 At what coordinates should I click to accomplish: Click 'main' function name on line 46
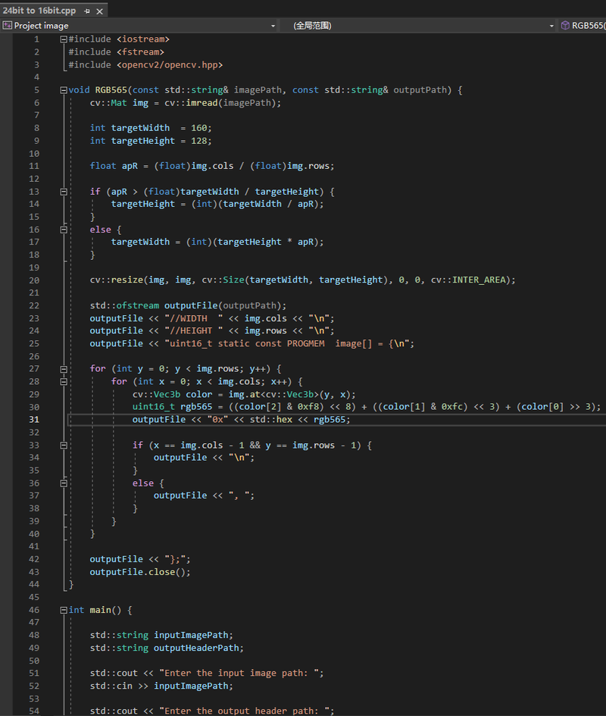pos(101,610)
